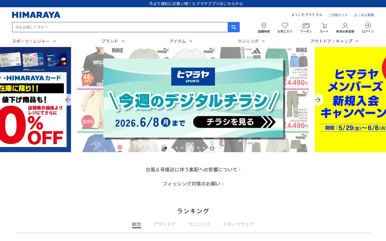Viewport: 386px width, 241px height.
Task: Open the HIMARAYA card banner slide
Action: pos(36,99)
